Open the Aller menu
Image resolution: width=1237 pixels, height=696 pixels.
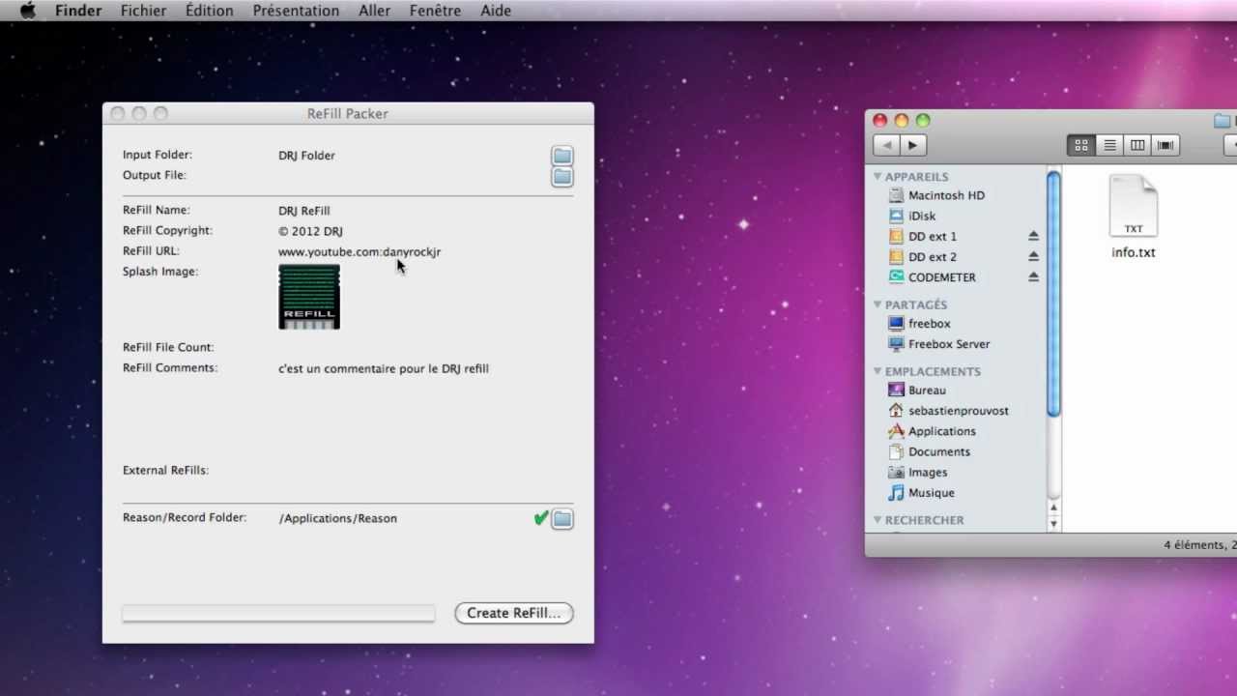tap(374, 11)
